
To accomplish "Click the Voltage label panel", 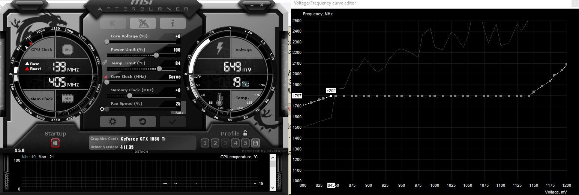I will coord(244,50).
